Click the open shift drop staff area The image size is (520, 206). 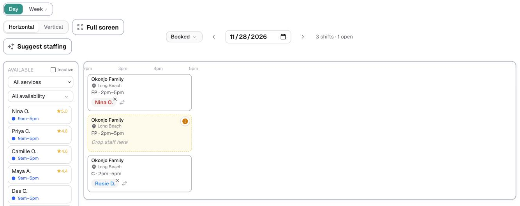[139, 133]
